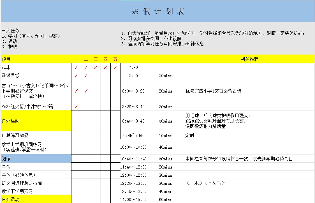Viewport: 315px width, 203px height.
Task: Toggle 起床 checkmark for day 二
Action: (86, 67)
